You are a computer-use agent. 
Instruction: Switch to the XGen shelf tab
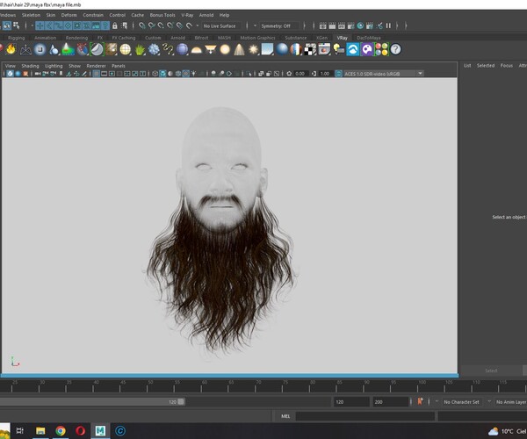click(321, 38)
